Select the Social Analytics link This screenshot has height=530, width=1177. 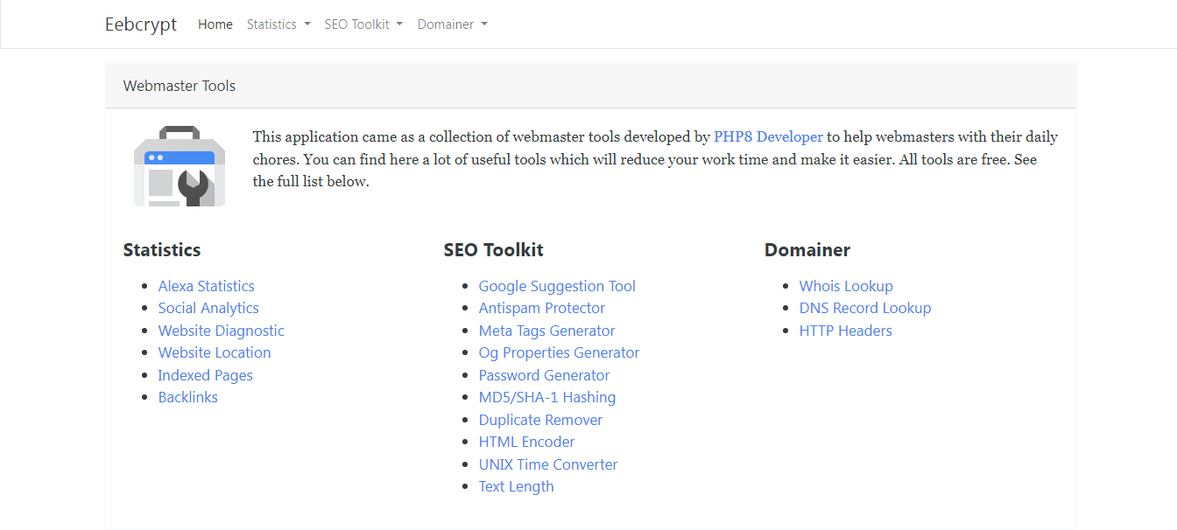click(208, 308)
